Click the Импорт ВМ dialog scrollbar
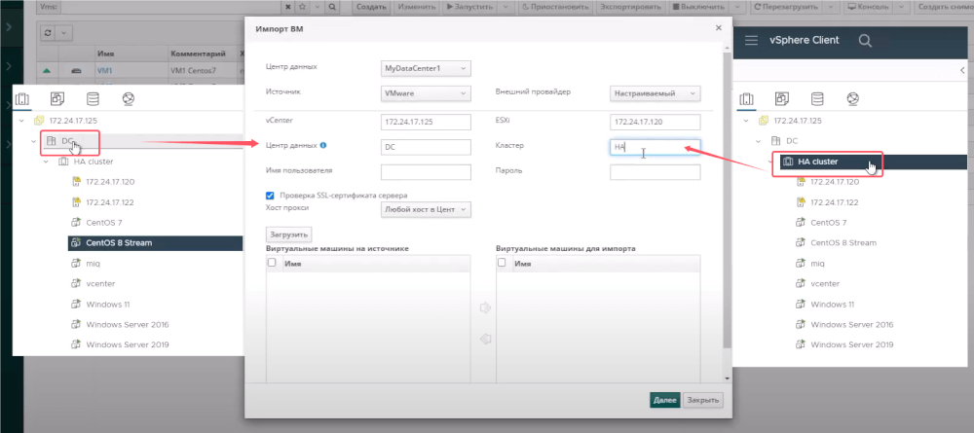This screenshot has height=433, width=974. click(727, 198)
